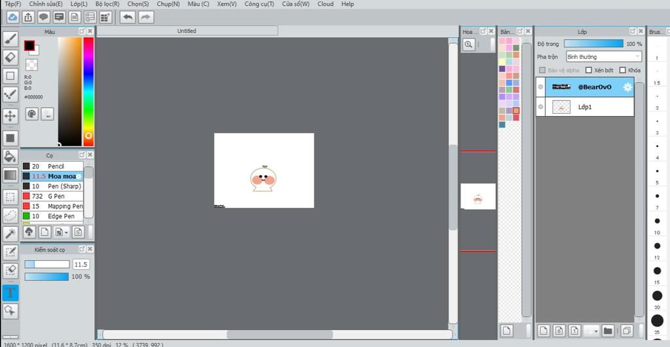Click the cloud sync toolbar icon
The image size is (670, 347).
tap(13, 17)
